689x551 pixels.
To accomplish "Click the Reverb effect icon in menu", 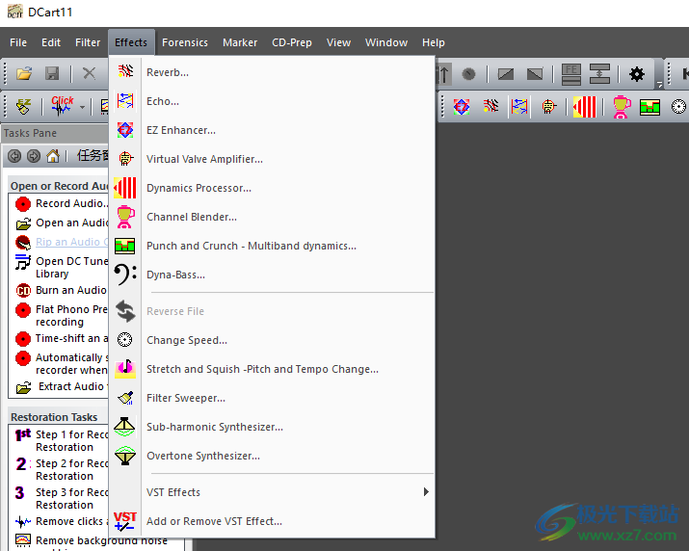I will tap(125, 72).
